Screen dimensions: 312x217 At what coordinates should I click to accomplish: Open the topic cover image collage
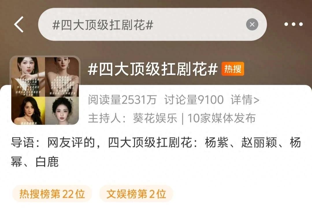(45, 91)
